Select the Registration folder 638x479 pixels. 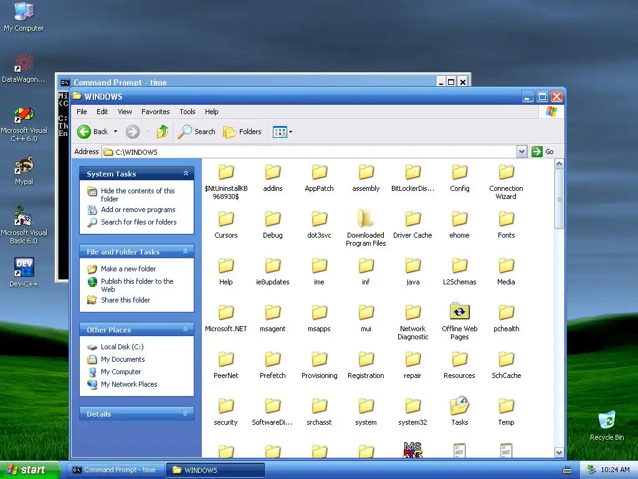[x=366, y=365]
